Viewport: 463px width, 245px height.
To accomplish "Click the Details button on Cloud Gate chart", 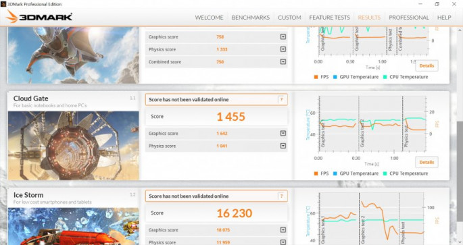I will (x=427, y=162).
